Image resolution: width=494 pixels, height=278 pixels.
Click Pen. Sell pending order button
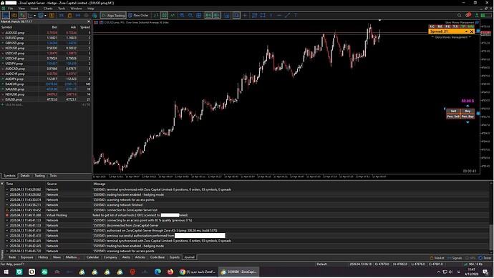pos(453,116)
